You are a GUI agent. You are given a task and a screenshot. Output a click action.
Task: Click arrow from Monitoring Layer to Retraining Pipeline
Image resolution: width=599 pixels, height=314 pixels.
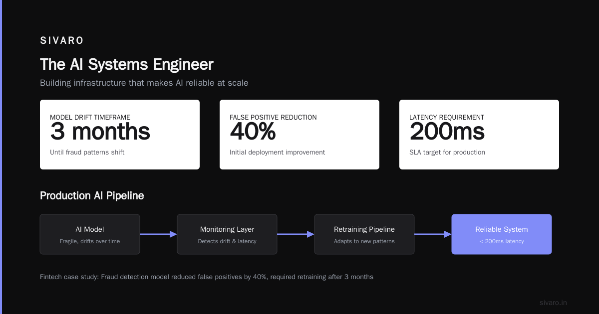tap(296, 234)
